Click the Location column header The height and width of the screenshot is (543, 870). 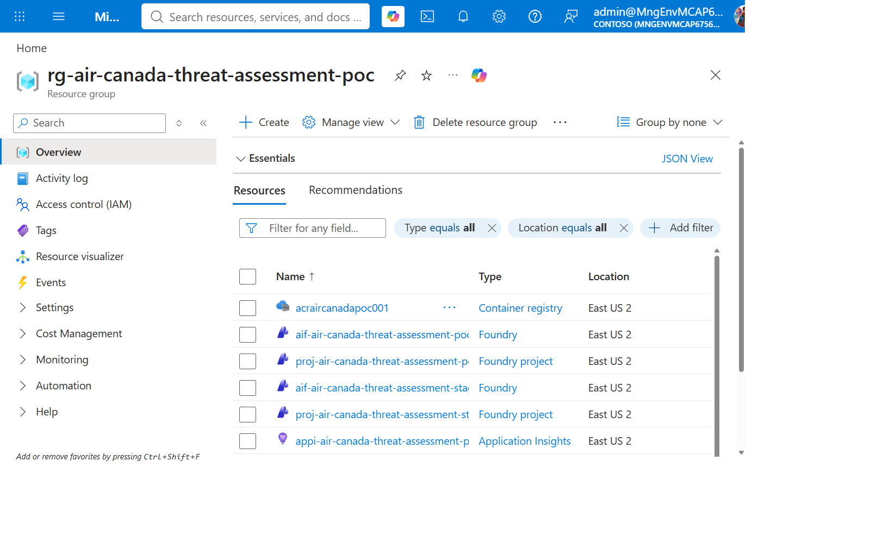pos(608,276)
